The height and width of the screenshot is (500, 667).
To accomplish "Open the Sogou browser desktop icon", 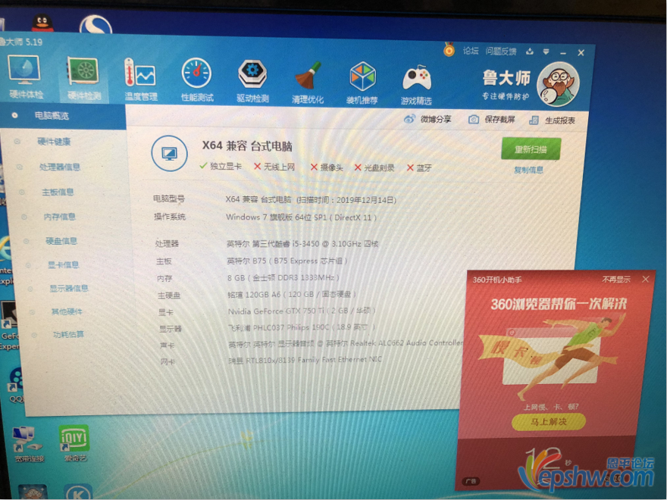I will pos(96,25).
